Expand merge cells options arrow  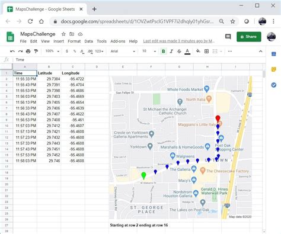[221, 52]
